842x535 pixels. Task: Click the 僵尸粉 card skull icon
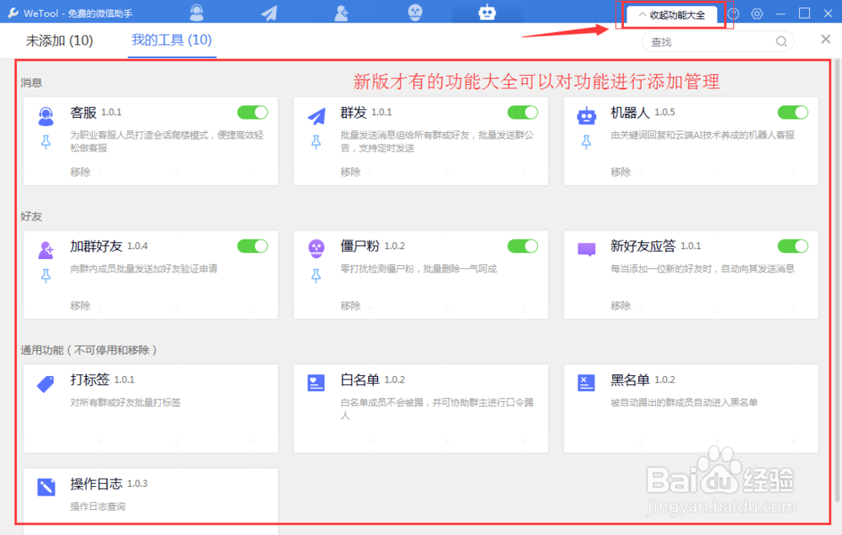click(x=317, y=248)
